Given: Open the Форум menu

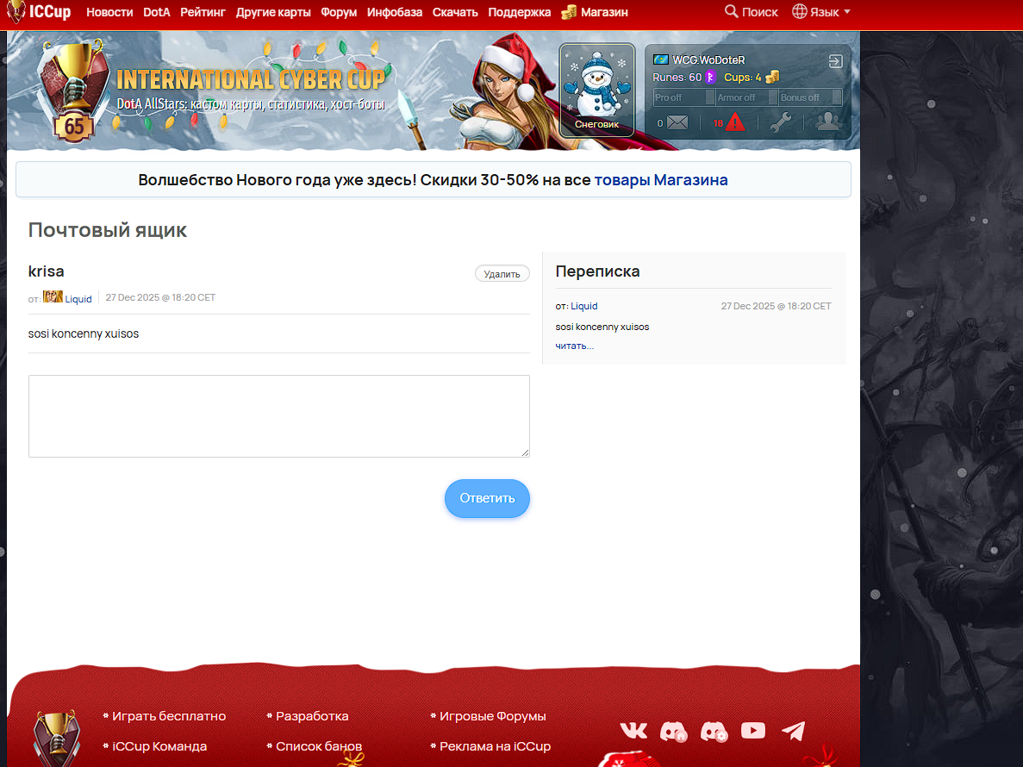Looking at the screenshot, I should (339, 12).
